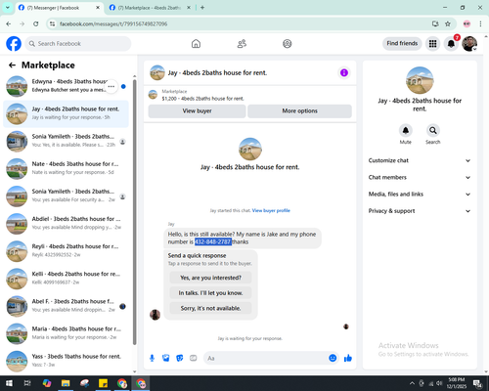Open the Chrome three-dot menu
Screen dimensions: 489x391
pyautogui.click(x=480, y=23)
